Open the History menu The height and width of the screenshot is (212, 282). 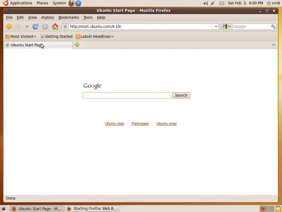coord(48,17)
